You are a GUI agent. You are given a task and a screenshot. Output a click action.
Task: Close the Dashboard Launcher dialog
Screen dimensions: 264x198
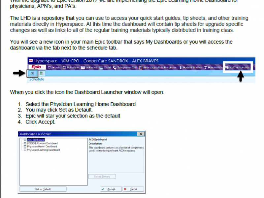click(x=141, y=134)
